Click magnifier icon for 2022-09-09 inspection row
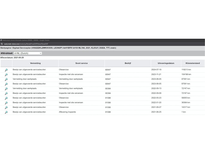The image size is (205, 154). [6, 93]
